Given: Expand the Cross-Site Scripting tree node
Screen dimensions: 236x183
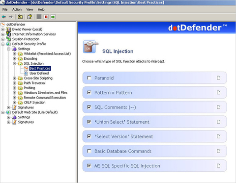Looking at the screenshot, I should [x=15, y=78].
